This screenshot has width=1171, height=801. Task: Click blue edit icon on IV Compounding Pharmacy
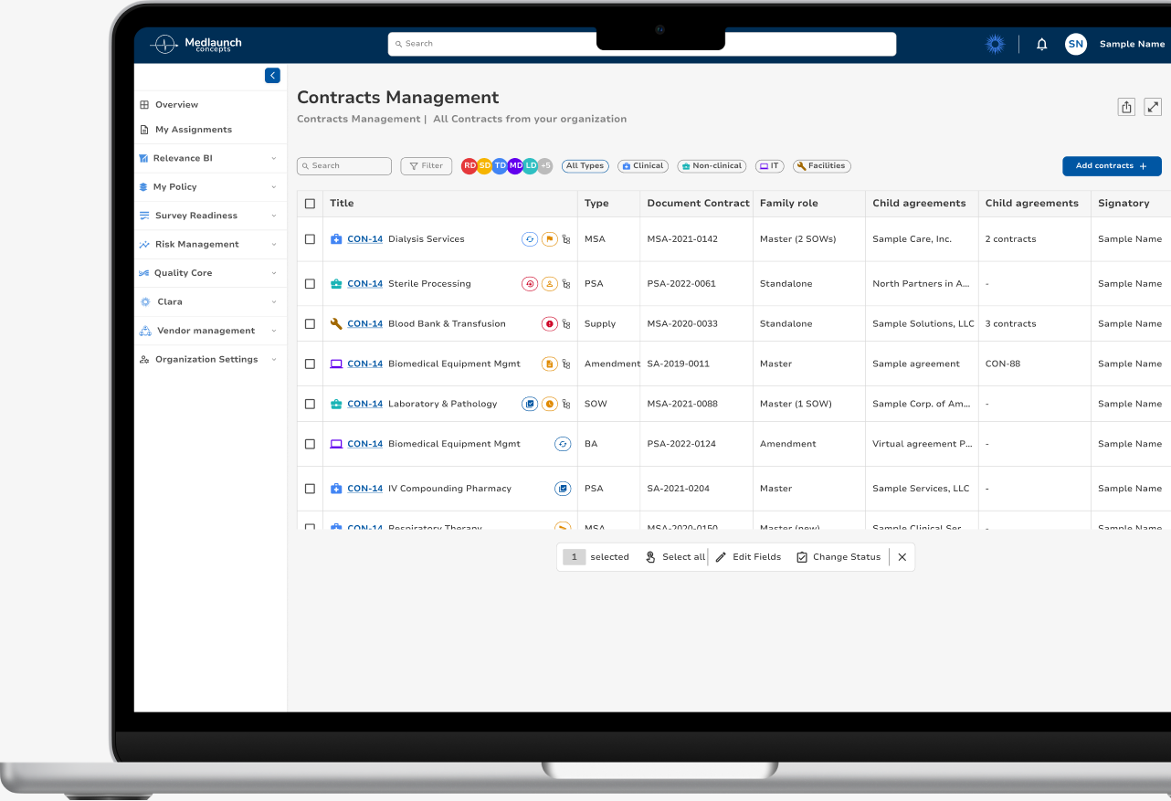(563, 489)
